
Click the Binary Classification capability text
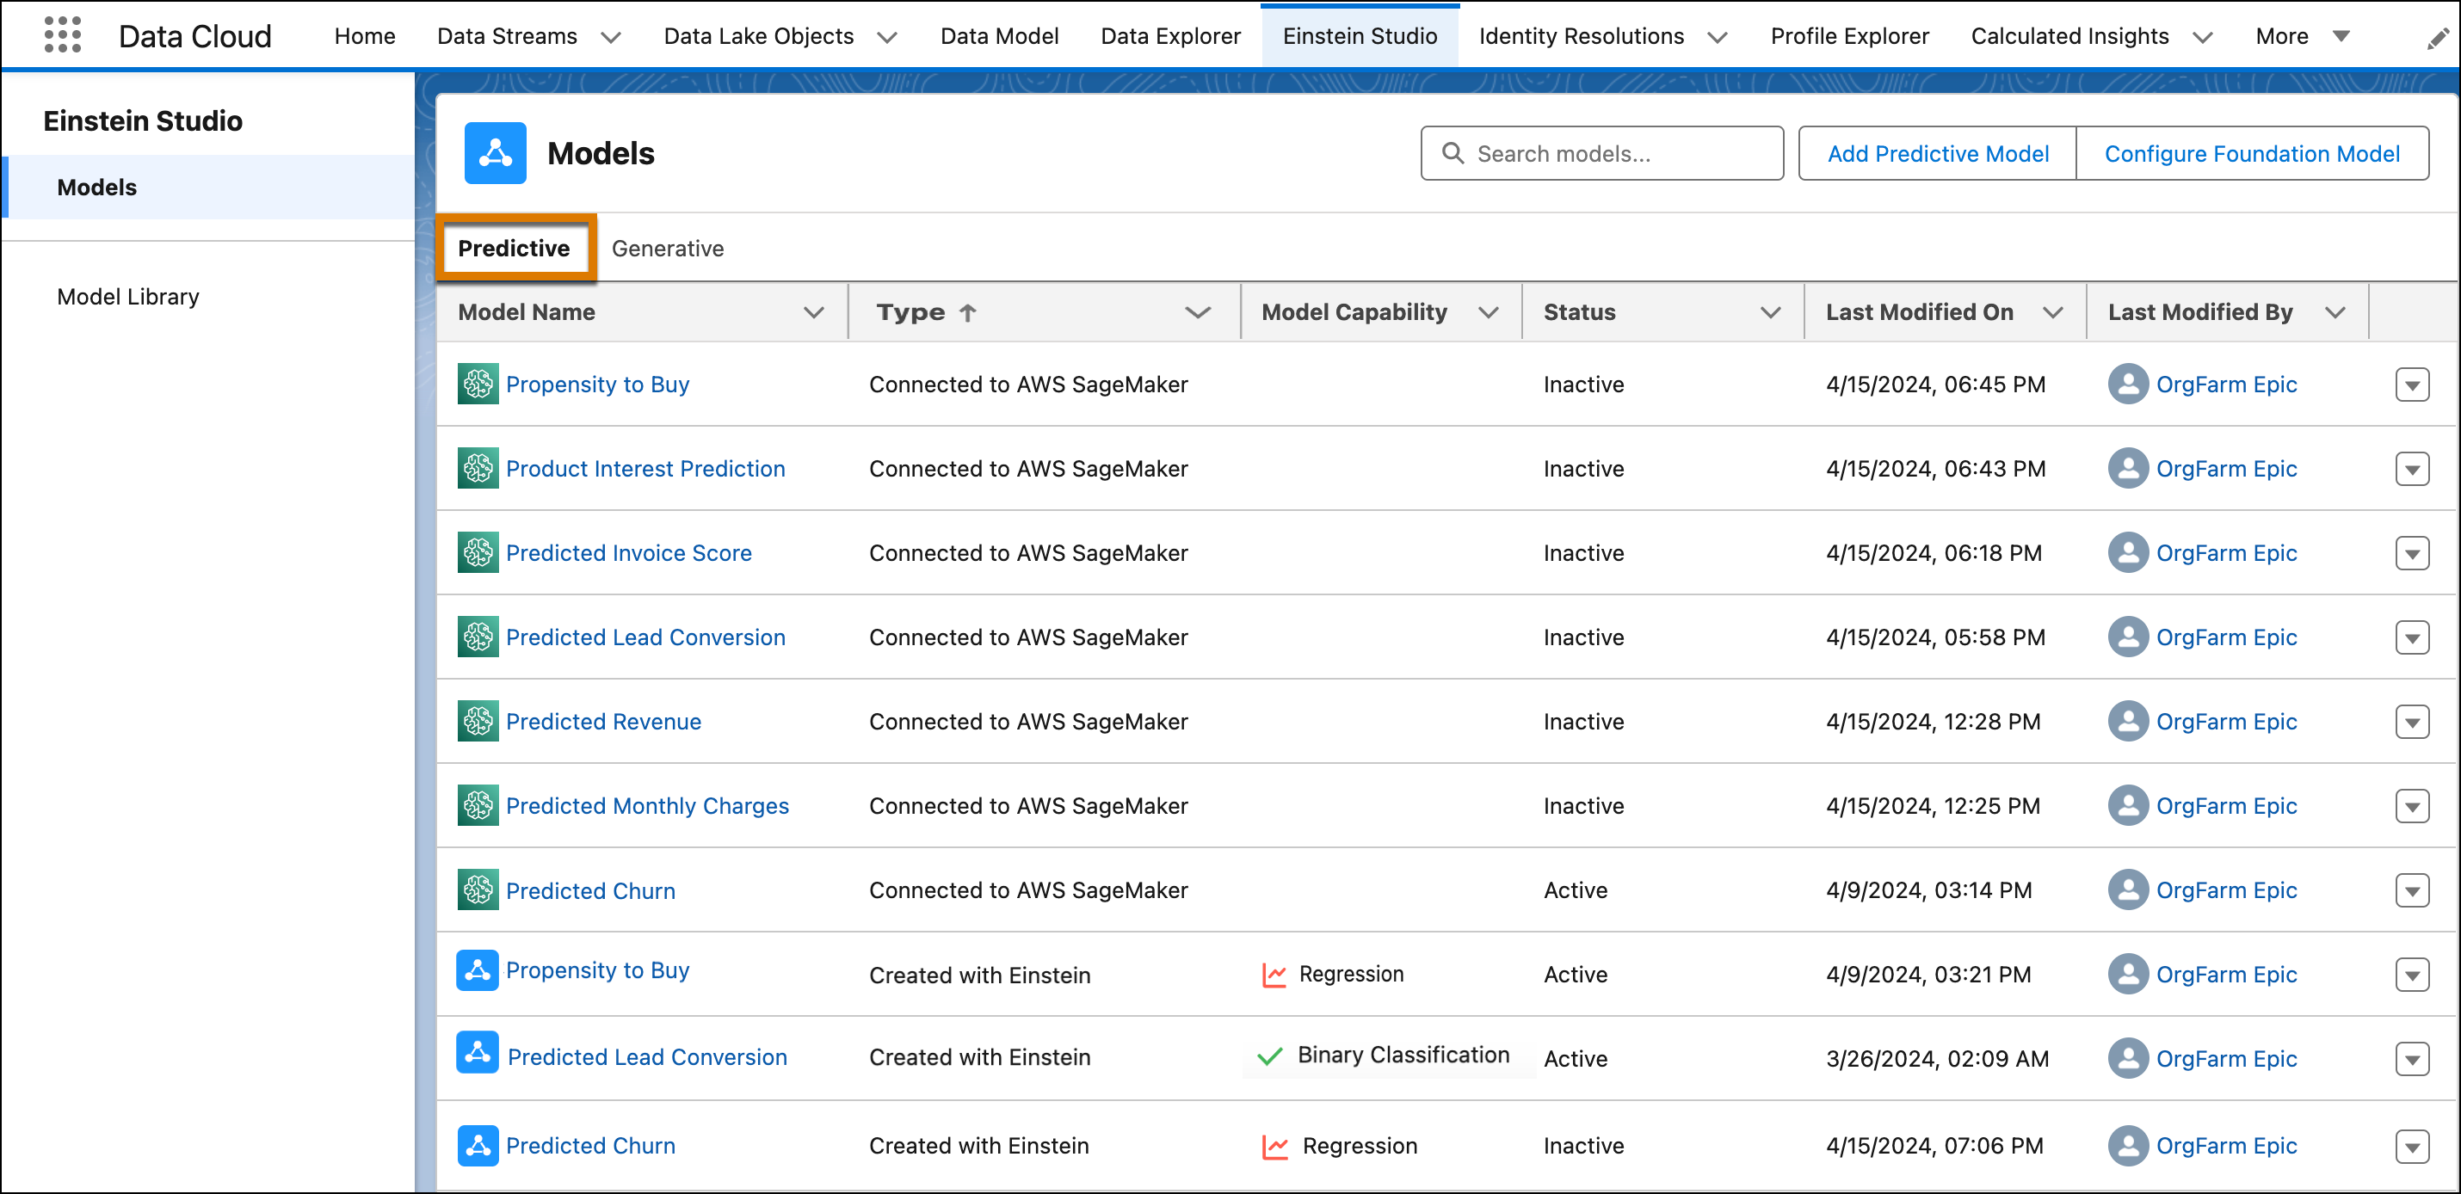1403,1055
